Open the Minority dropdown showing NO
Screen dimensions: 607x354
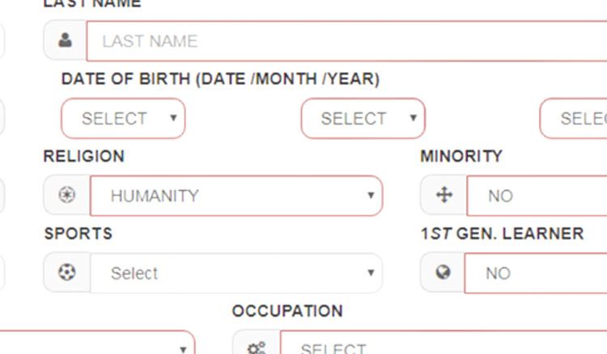click(537, 196)
